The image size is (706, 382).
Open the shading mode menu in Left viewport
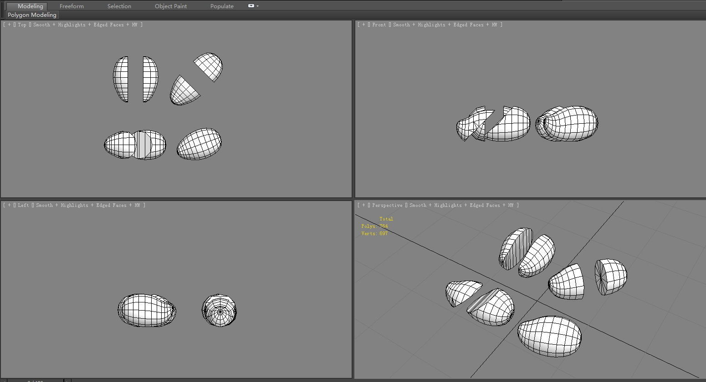(91, 205)
